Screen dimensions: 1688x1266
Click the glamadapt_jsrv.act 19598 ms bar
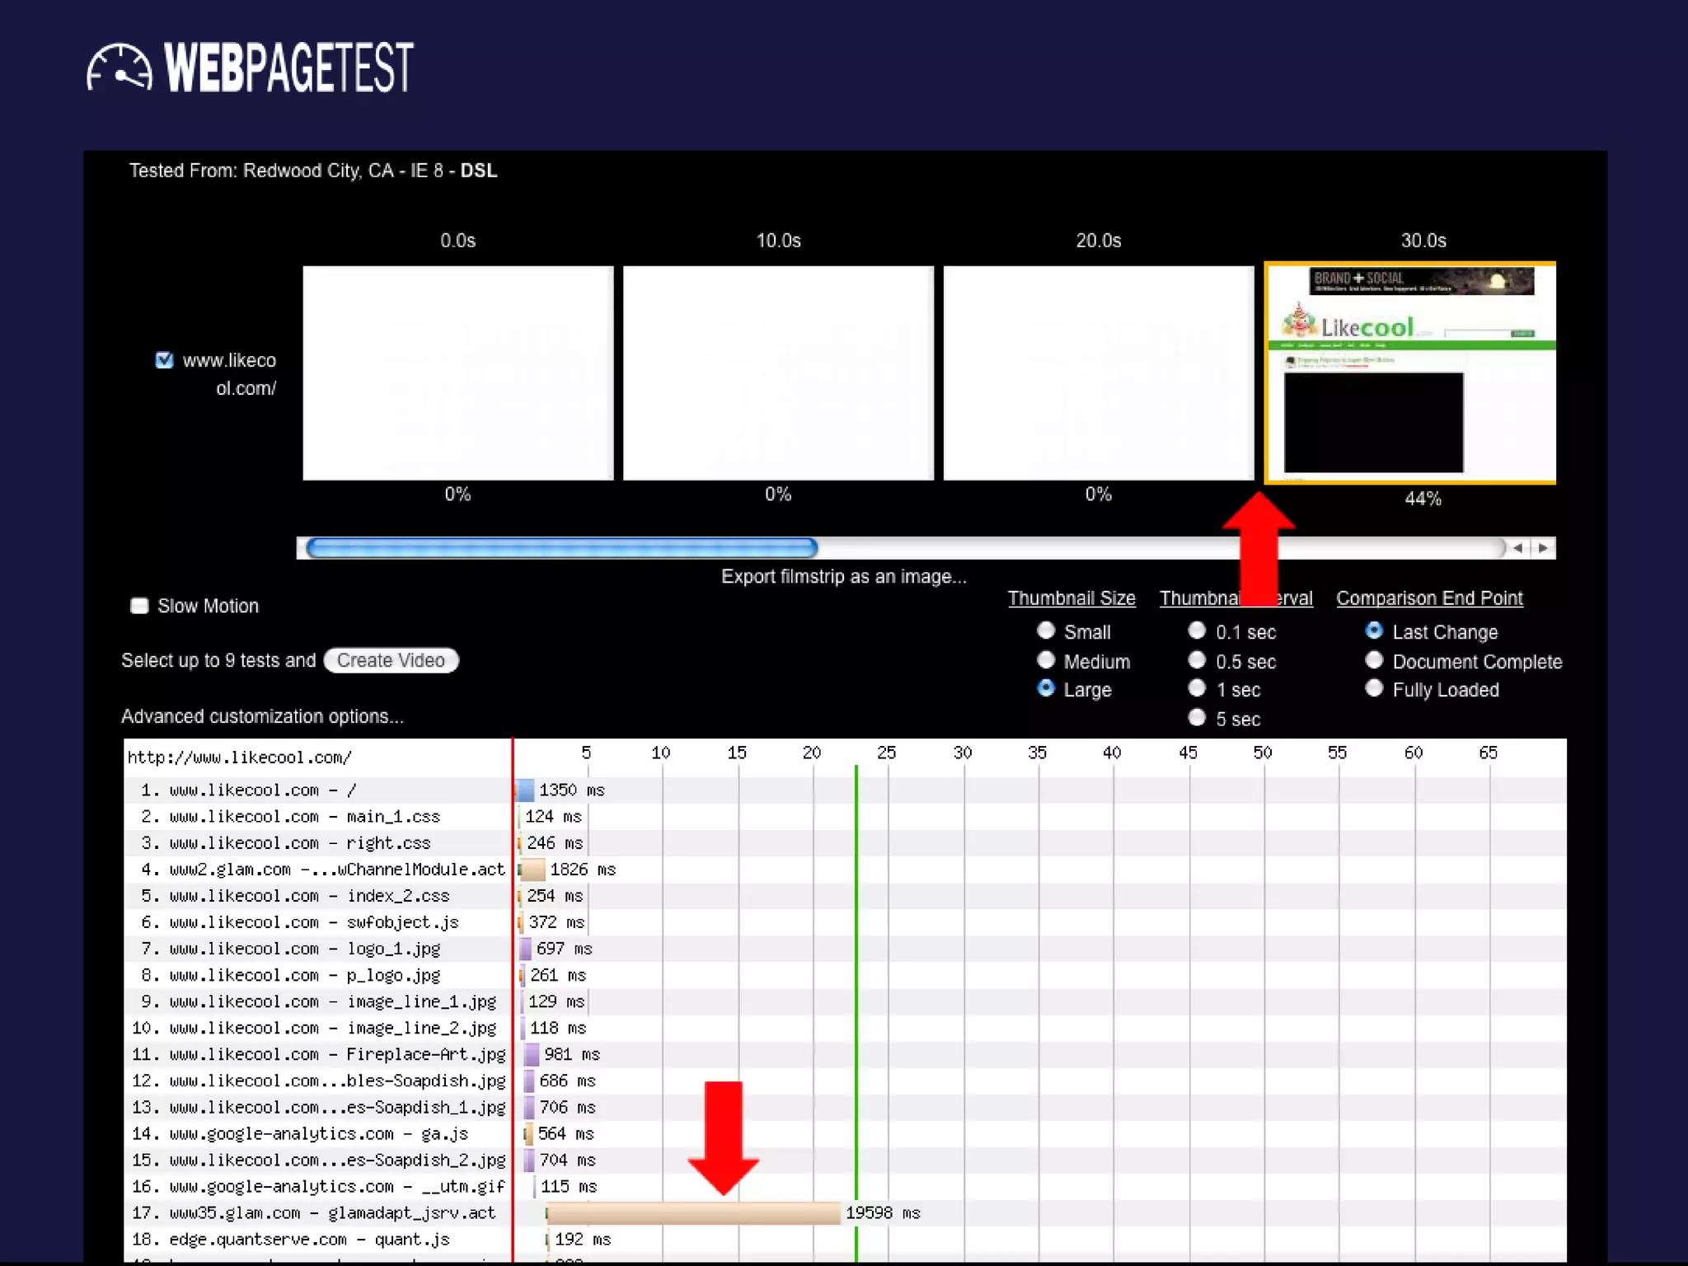pos(692,1213)
